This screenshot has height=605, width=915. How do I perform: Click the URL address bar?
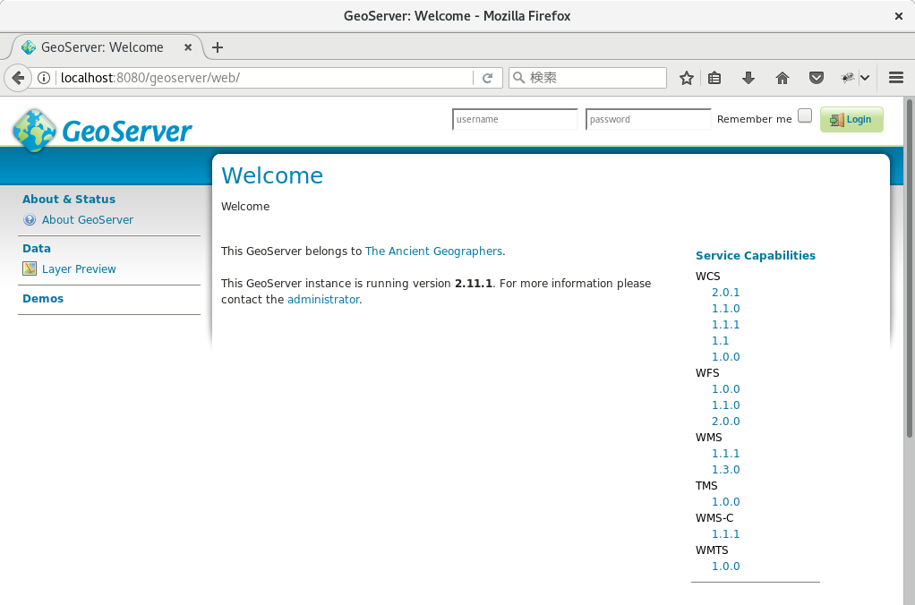[266, 78]
